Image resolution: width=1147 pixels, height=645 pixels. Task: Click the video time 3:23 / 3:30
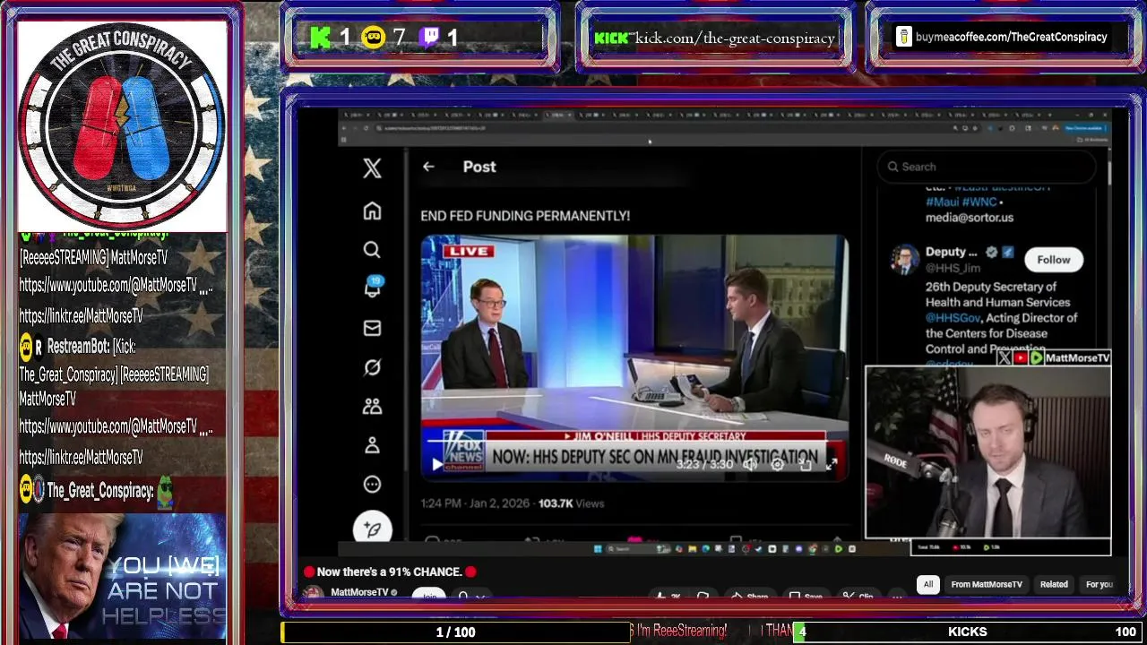tap(704, 464)
